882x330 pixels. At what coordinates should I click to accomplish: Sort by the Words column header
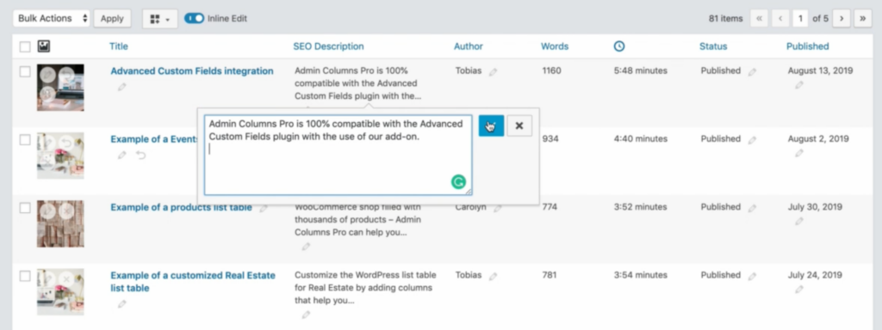click(x=555, y=46)
